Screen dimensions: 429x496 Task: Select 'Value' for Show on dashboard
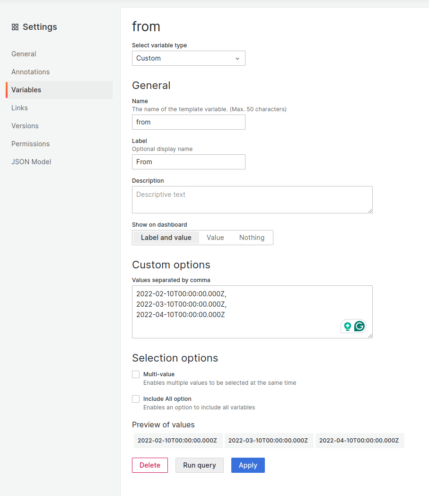pyautogui.click(x=215, y=238)
